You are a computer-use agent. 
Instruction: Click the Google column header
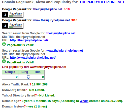pos(10,72)
